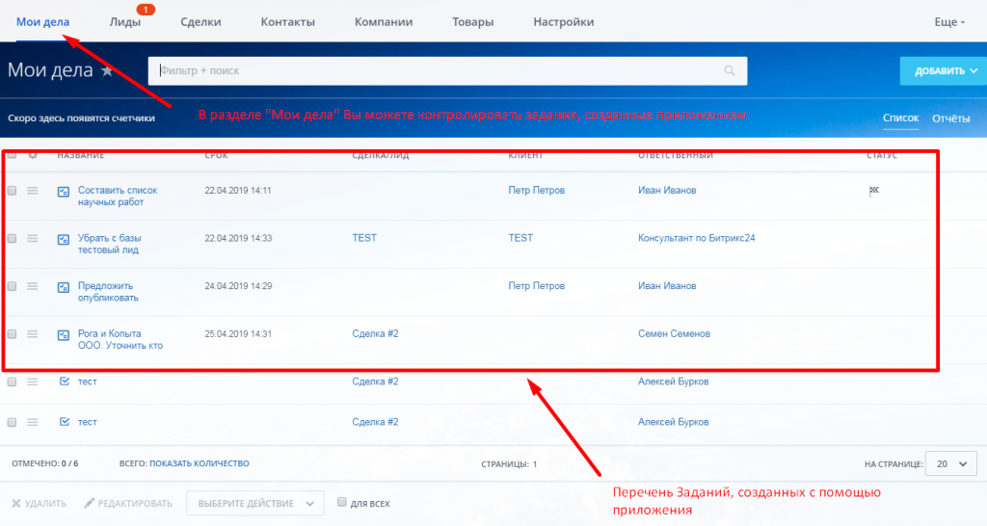Image resolution: width=987 pixels, height=526 pixels.
Task: Open the Еще menu dropdown
Action: 949,22
